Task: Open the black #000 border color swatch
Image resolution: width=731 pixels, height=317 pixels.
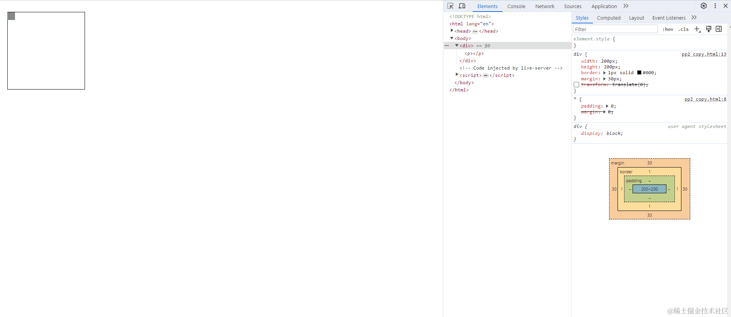Action: 639,73
